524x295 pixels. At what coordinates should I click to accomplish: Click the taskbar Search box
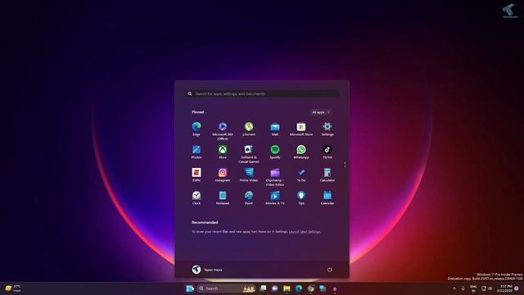pyautogui.click(x=226, y=288)
